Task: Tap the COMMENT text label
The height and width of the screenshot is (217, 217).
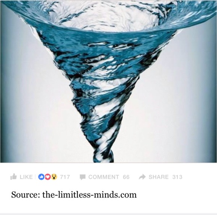Action: coord(104,177)
